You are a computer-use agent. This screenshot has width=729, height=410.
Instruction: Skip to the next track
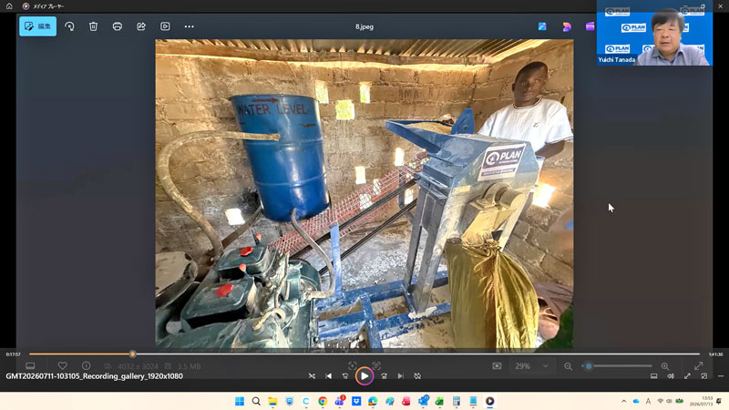pyautogui.click(x=400, y=376)
